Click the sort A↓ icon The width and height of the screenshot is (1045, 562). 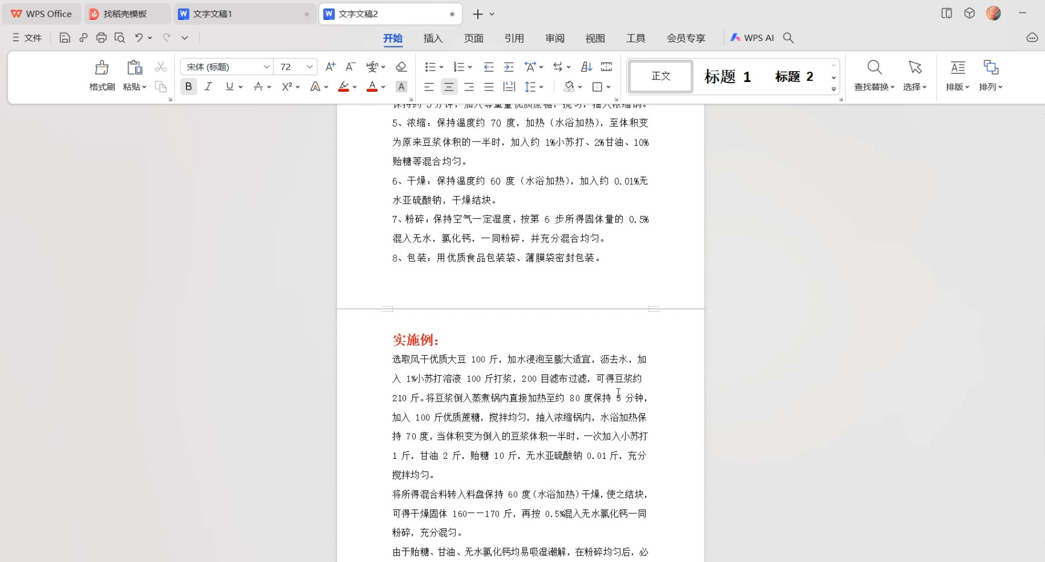[584, 66]
